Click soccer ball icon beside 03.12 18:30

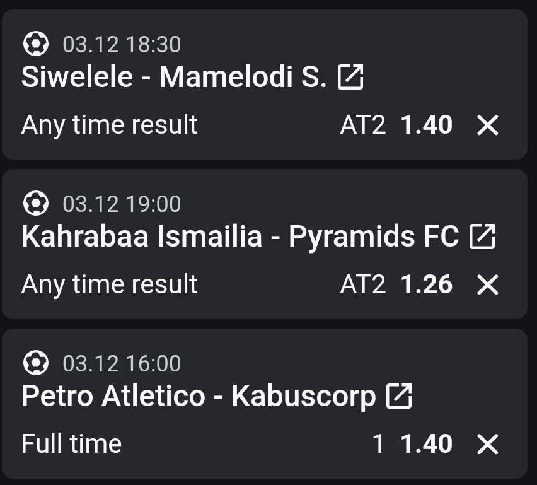pyautogui.click(x=35, y=44)
